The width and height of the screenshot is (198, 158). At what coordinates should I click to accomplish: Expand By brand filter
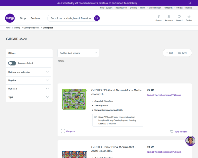(x=28, y=89)
